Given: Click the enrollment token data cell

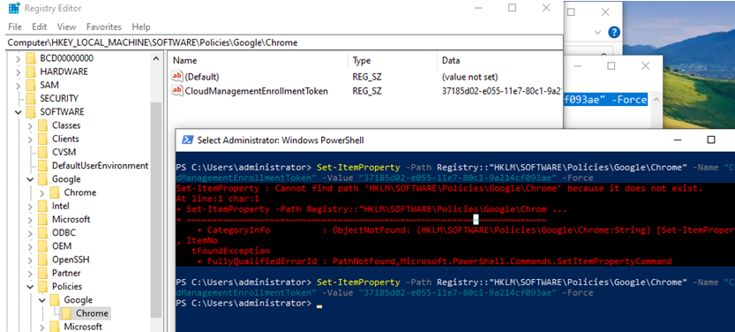Looking at the screenshot, I should tap(501, 91).
